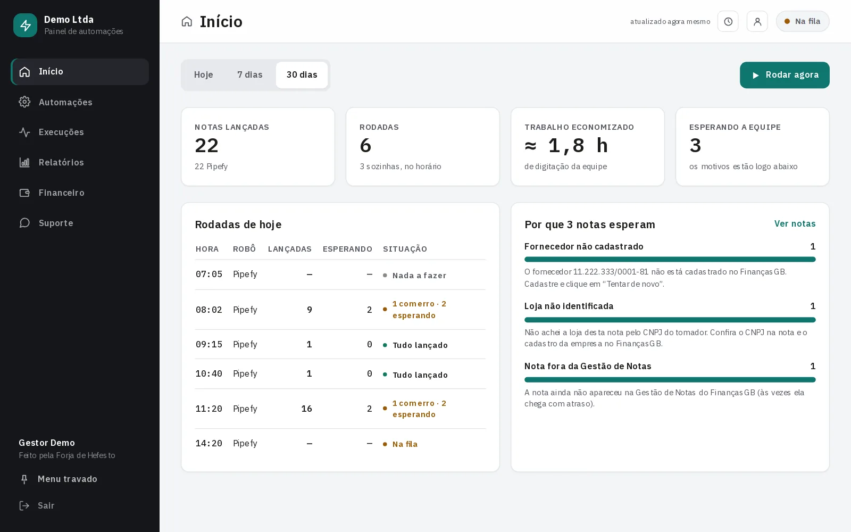
Task: Click 'Nada a fazer' in 07:05 row
Action: 415,276
